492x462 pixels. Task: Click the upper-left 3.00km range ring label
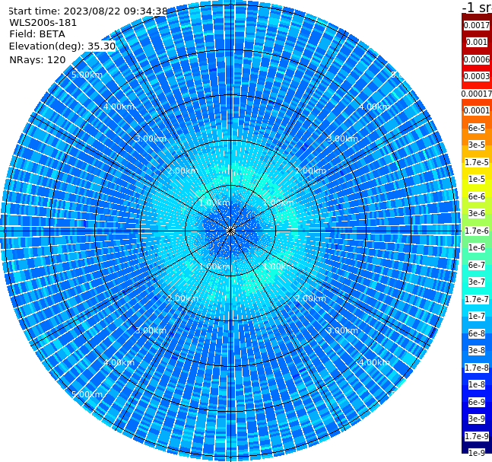151,139
